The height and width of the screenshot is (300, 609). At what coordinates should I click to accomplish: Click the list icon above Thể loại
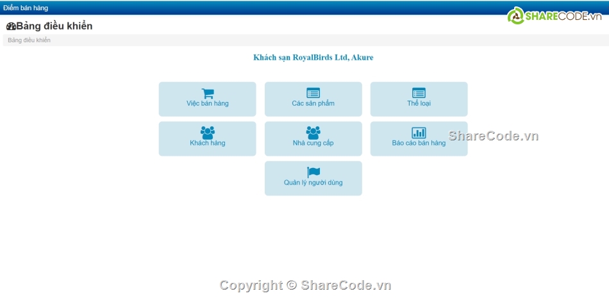(x=419, y=94)
